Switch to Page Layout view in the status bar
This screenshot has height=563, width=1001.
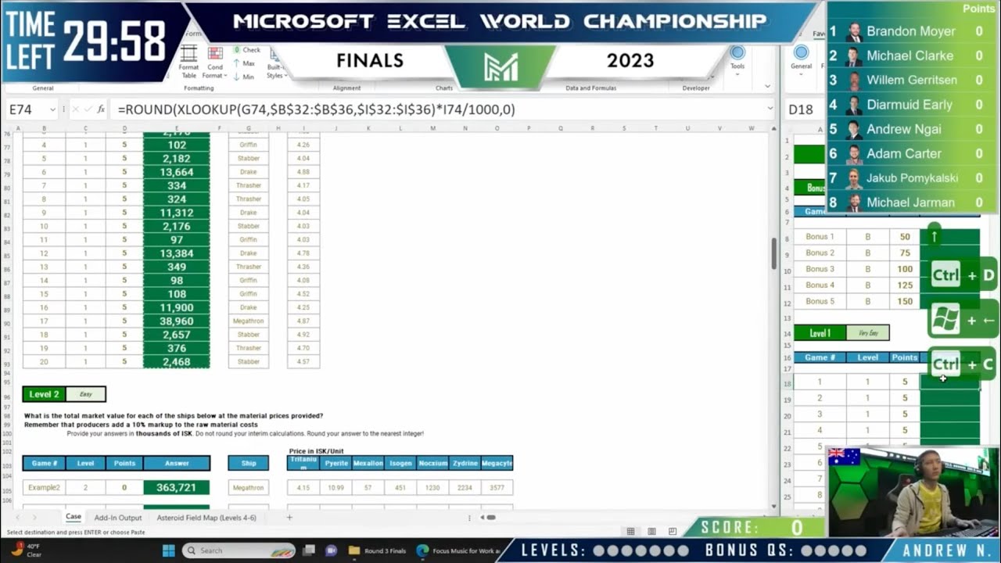click(651, 531)
